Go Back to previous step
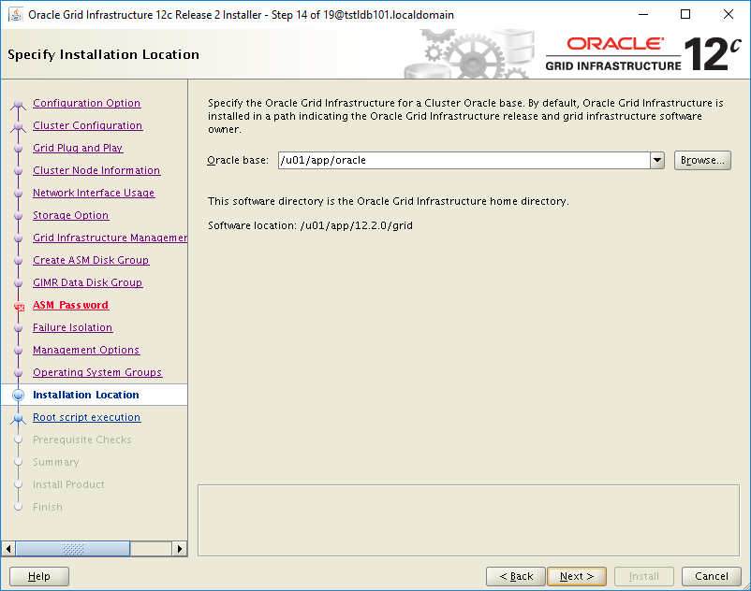Viewport: 751px width, 591px height. 516,576
